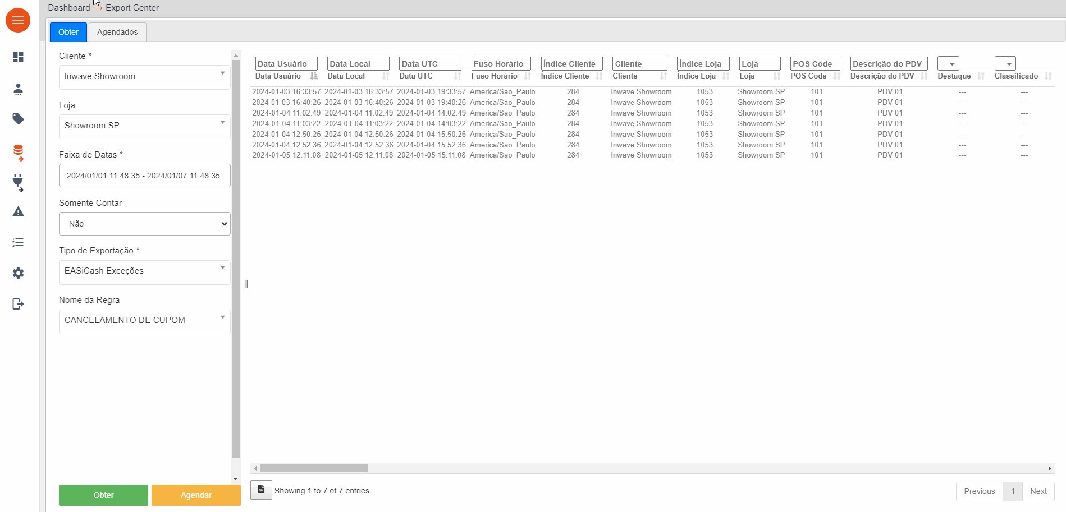Focus the Data Local filter field
This screenshot has width=1066, height=512.
(x=358, y=64)
